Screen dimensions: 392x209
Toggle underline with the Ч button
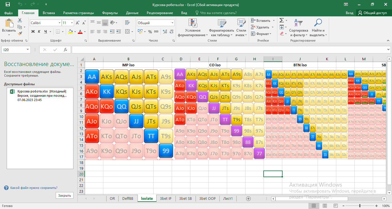click(x=46, y=32)
